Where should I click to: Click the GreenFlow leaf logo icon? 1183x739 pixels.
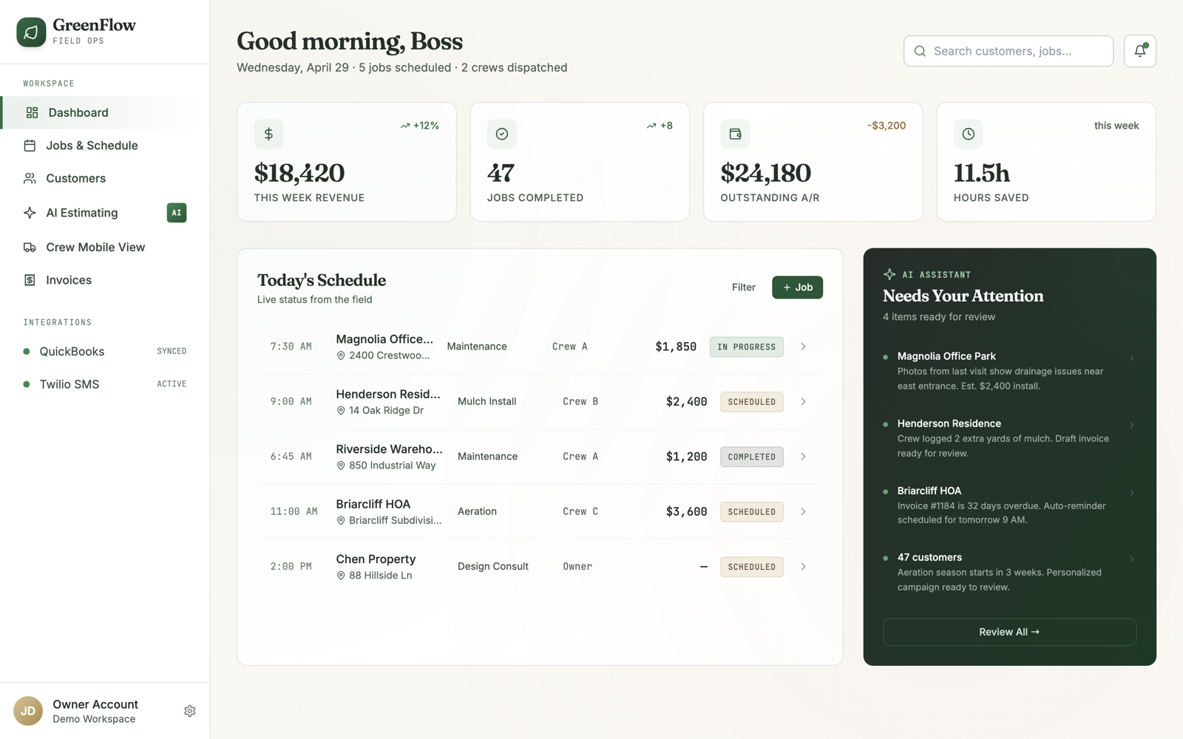(x=31, y=32)
